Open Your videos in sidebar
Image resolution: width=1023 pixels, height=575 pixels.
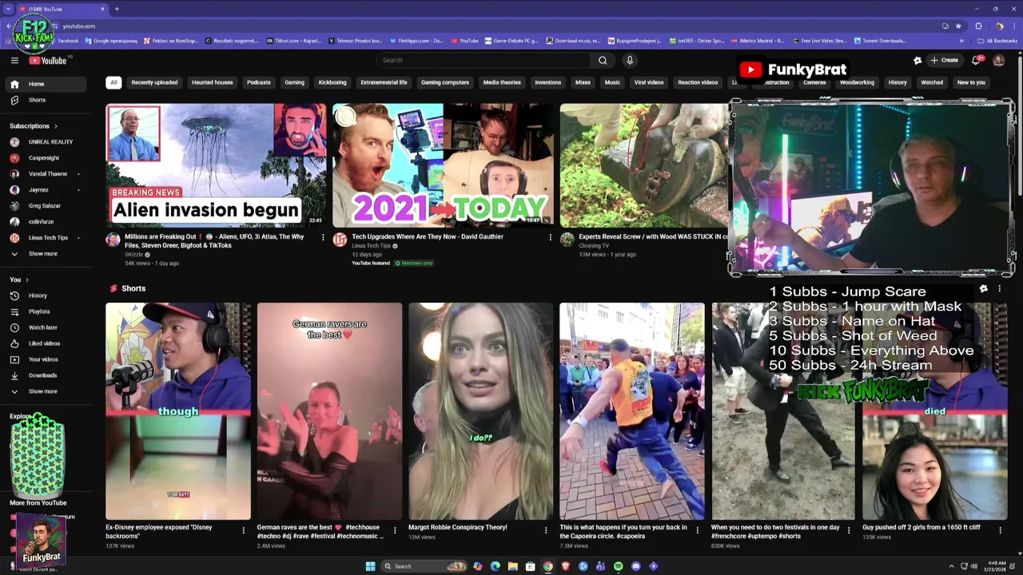click(x=46, y=359)
